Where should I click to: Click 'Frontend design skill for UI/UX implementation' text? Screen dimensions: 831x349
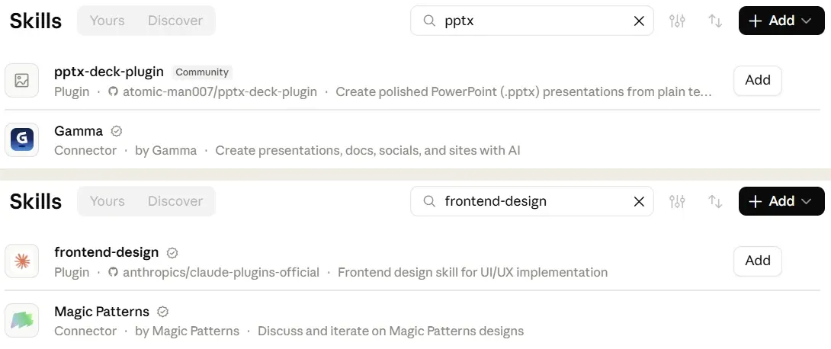click(473, 272)
